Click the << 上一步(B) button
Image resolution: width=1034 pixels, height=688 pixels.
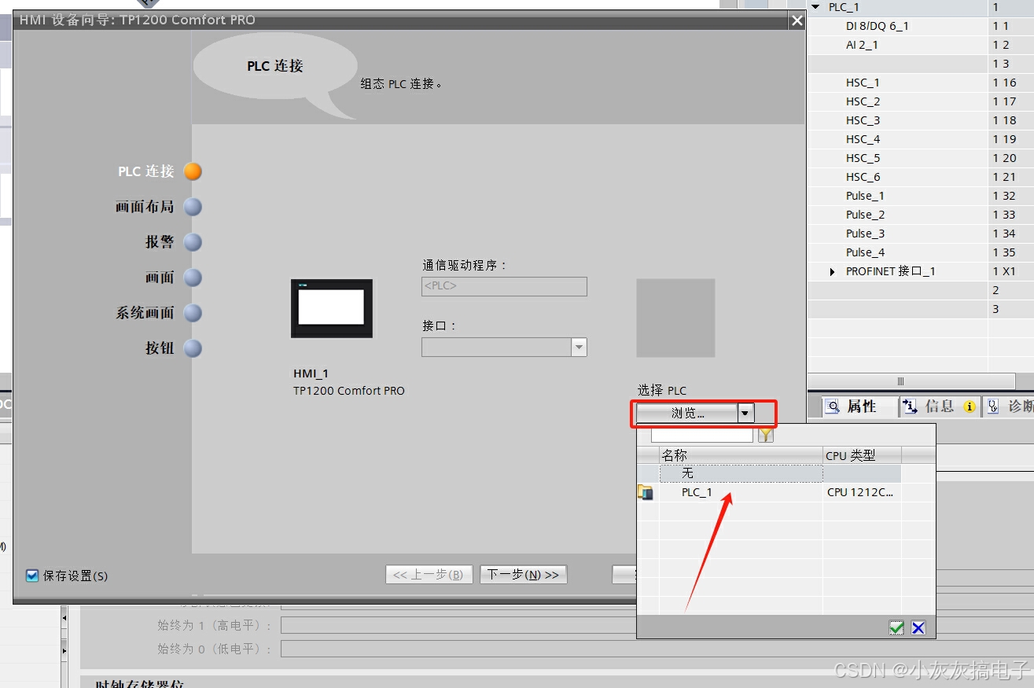coord(429,575)
